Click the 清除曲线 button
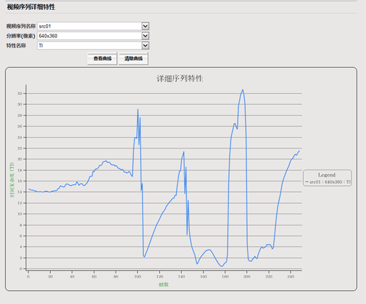Screen dimensions: 366x304 [133, 59]
